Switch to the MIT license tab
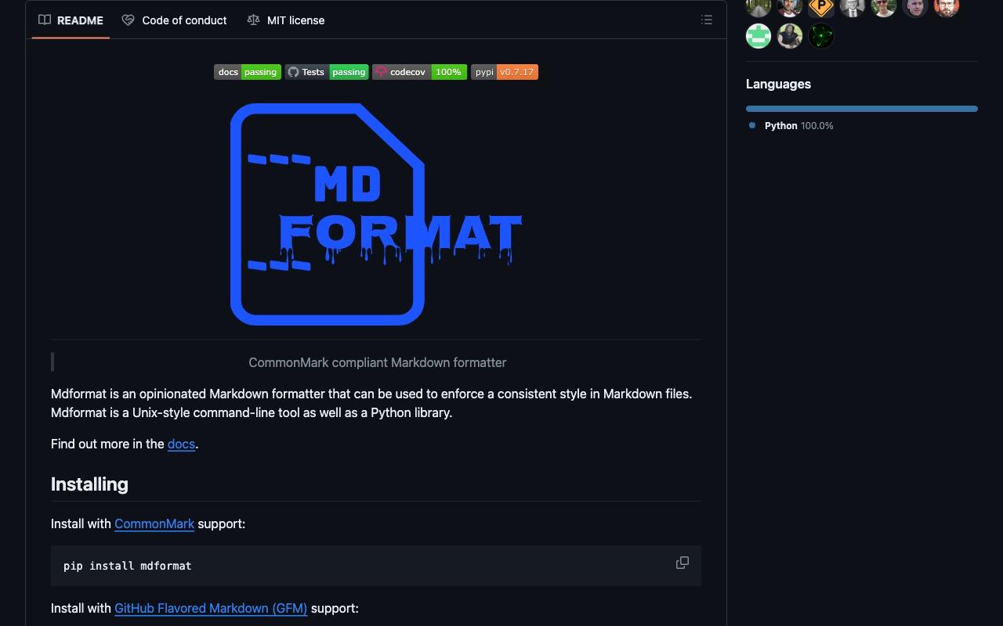This screenshot has height=626, width=1003. click(285, 20)
